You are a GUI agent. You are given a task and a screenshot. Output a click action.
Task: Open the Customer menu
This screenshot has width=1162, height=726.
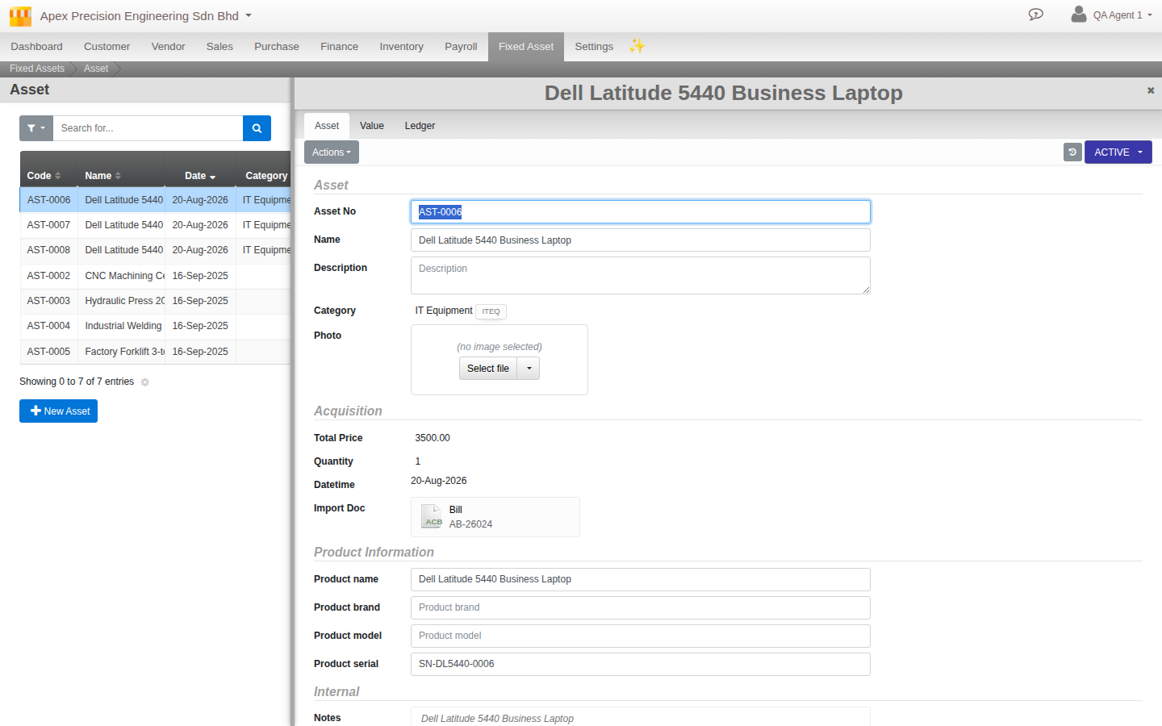click(x=107, y=47)
